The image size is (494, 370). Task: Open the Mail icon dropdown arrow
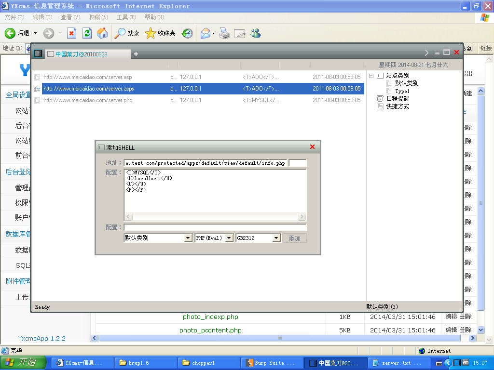[x=213, y=33]
